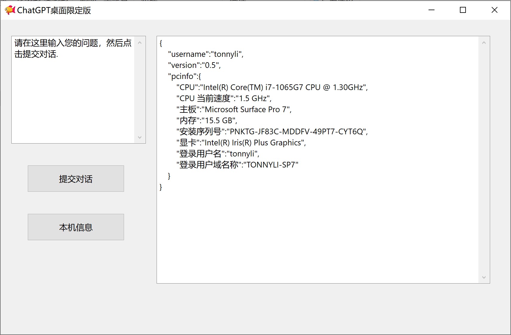Click the 主板 Microsoft Surface Pro 7 line
This screenshot has height=335, width=511.
[x=234, y=109]
